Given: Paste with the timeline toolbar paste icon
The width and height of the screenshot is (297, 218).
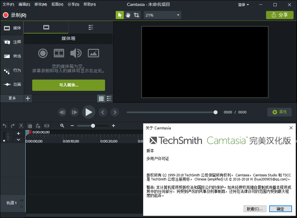Looking at the screenshot, I should (x=38, y=126).
